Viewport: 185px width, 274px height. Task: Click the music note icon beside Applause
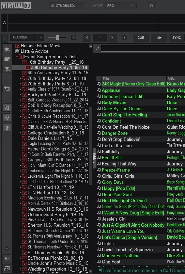[x=99, y=90]
